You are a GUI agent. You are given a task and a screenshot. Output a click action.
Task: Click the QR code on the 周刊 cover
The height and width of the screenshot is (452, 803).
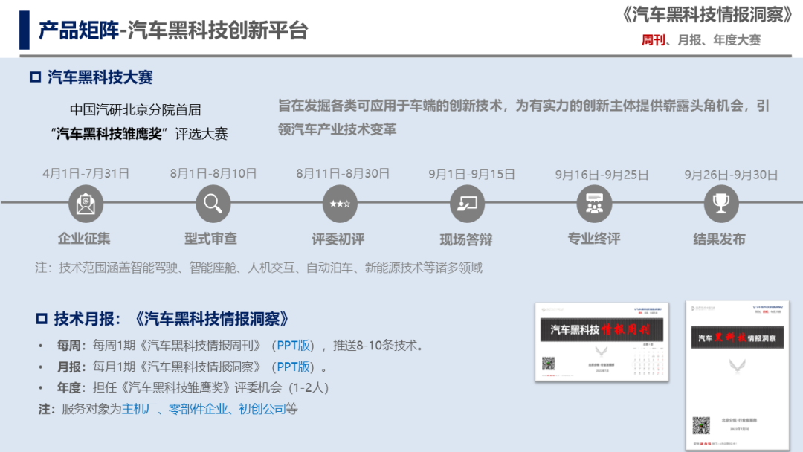click(x=548, y=365)
